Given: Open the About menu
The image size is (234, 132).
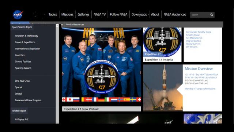Looking at the screenshot, I should tap(155, 15).
